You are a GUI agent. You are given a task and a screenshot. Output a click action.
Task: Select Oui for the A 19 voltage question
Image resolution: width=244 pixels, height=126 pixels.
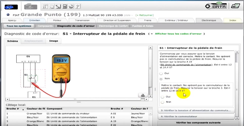(161, 73)
